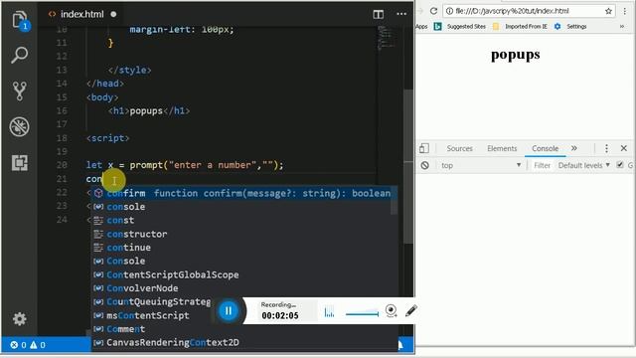Click the popups heading on the web page

(516, 55)
